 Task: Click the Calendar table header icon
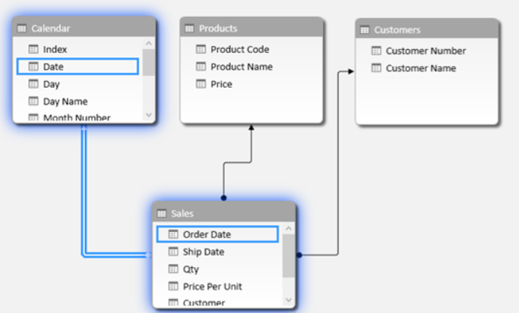coord(23,29)
